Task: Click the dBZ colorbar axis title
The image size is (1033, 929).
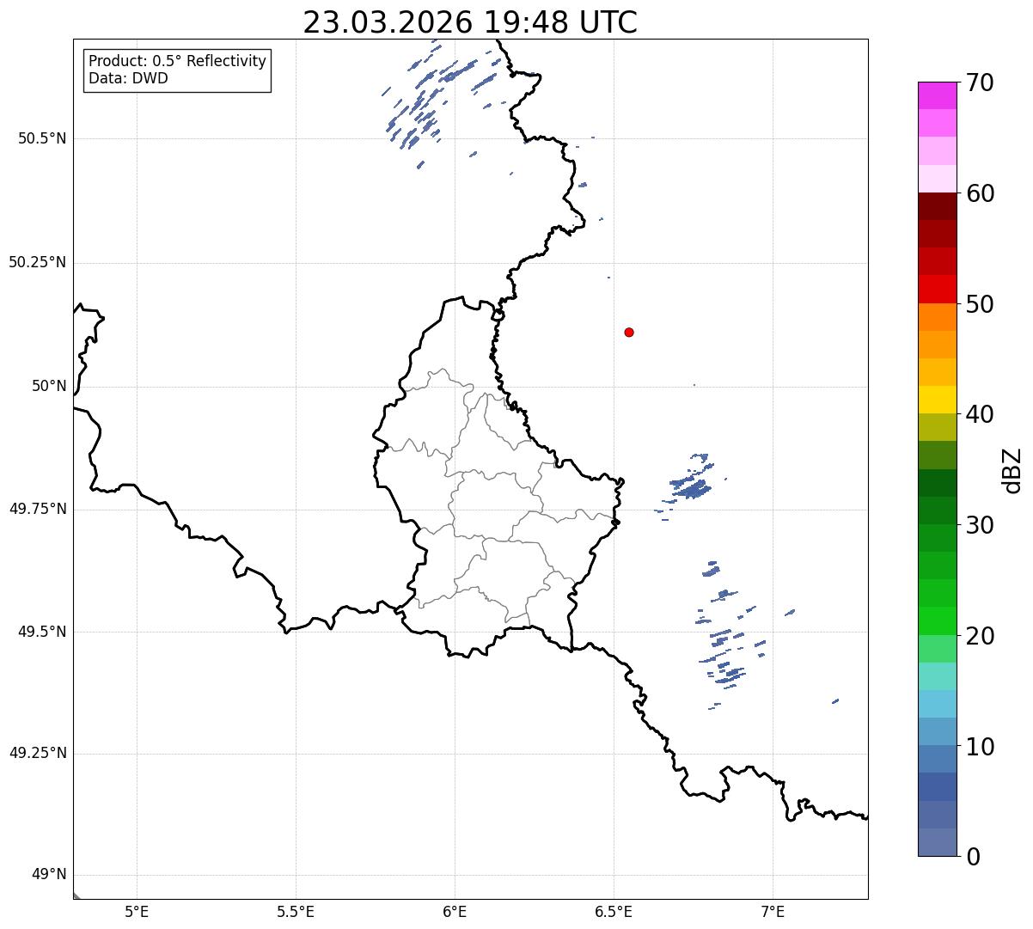Action: pos(1012,470)
